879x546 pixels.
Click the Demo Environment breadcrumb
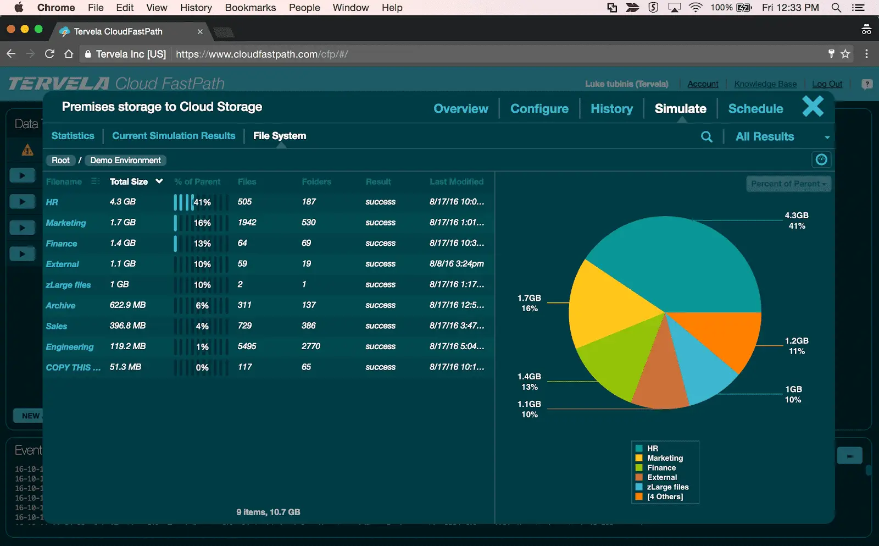tap(125, 160)
